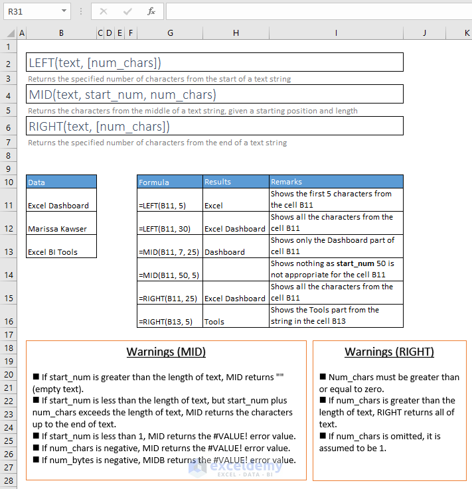
Task: Click the Insert Function fx icon
Action: click(x=151, y=11)
